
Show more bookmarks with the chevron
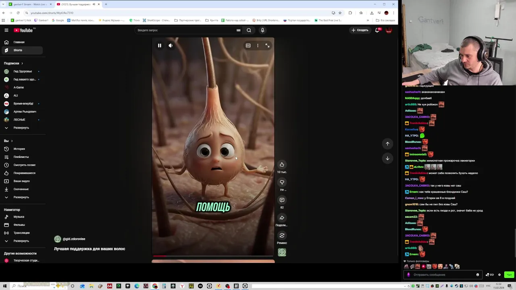pos(368,20)
